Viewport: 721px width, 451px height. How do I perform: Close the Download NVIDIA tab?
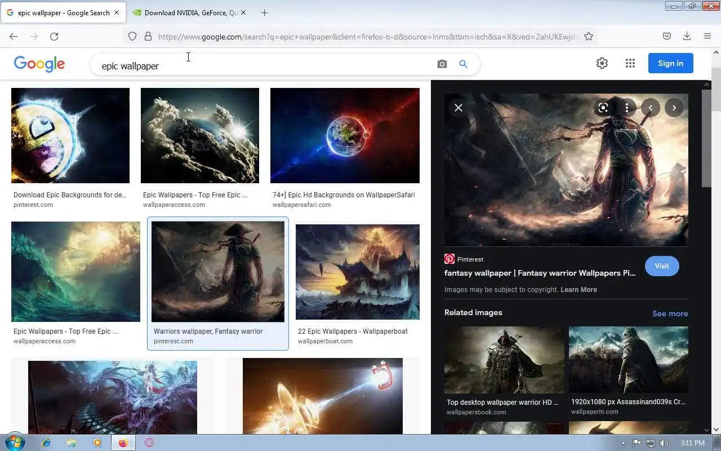[x=243, y=12]
